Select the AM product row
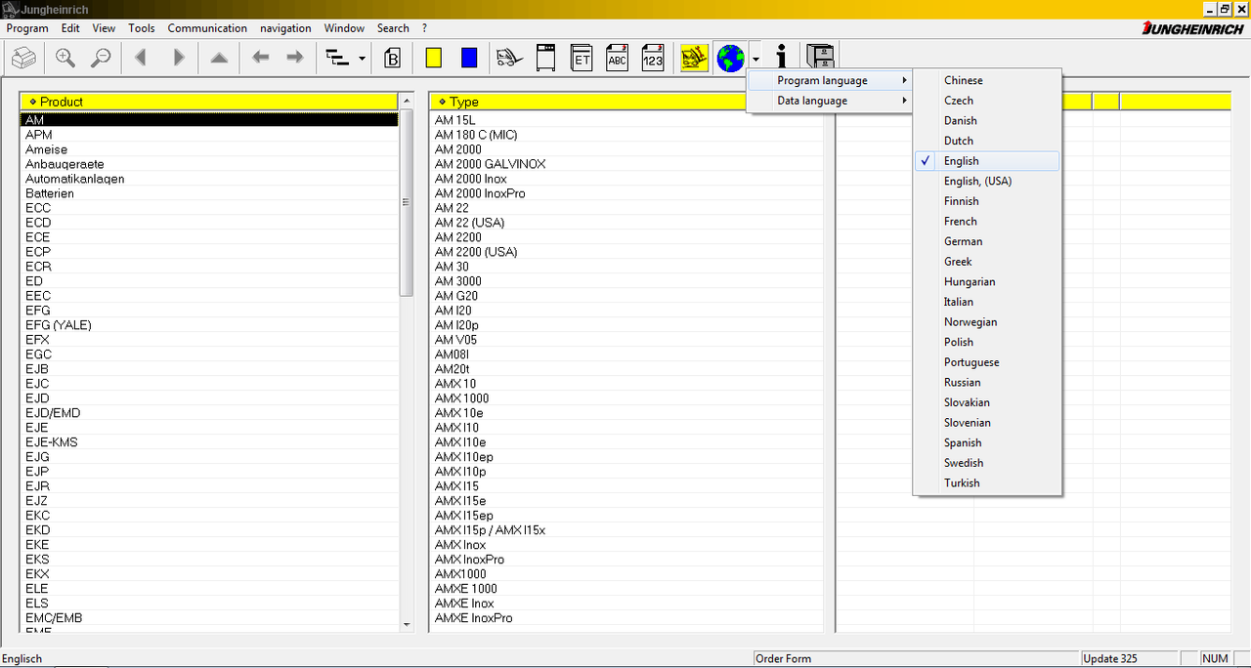This screenshot has height=668, width=1251. [209, 120]
